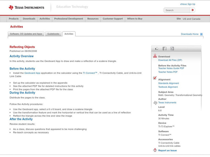Click the Reflecting Objects title
This screenshot has width=210, height=157.
point(22,47)
